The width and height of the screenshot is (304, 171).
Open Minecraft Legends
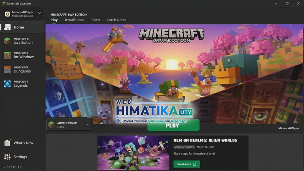point(22,84)
